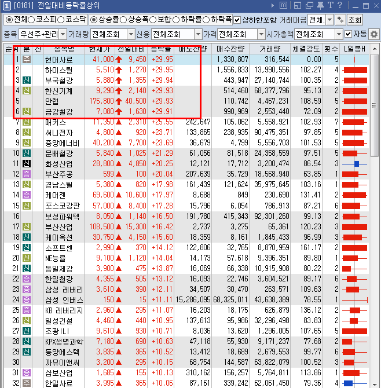Select the 상승률 radio button
This screenshot has width=381, height=388.
coord(94,20)
